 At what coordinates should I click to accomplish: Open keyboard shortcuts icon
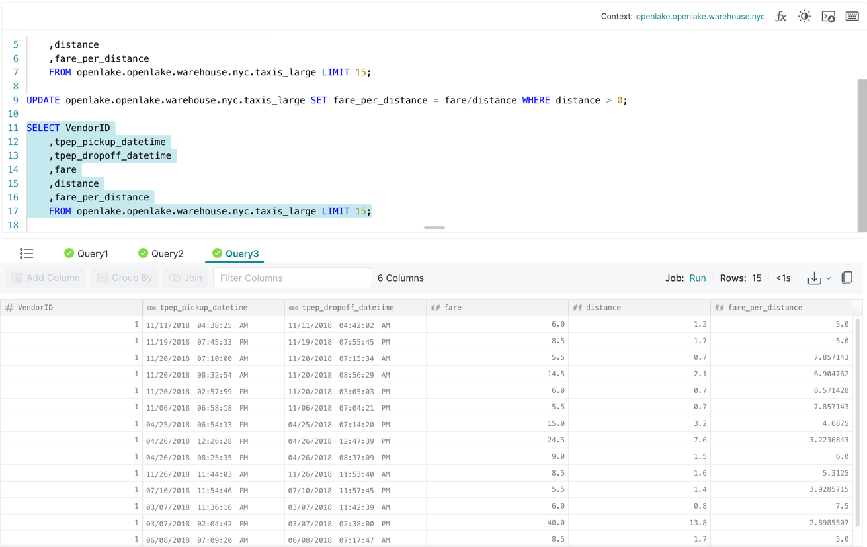tap(852, 17)
